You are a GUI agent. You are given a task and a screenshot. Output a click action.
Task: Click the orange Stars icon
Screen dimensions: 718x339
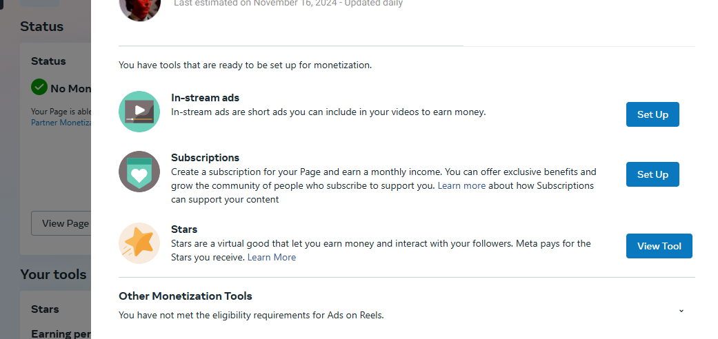tap(139, 243)
